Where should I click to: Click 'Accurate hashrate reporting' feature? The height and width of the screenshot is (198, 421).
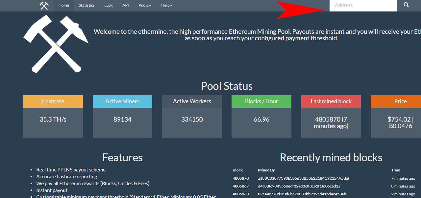click(x=67, y=177)
